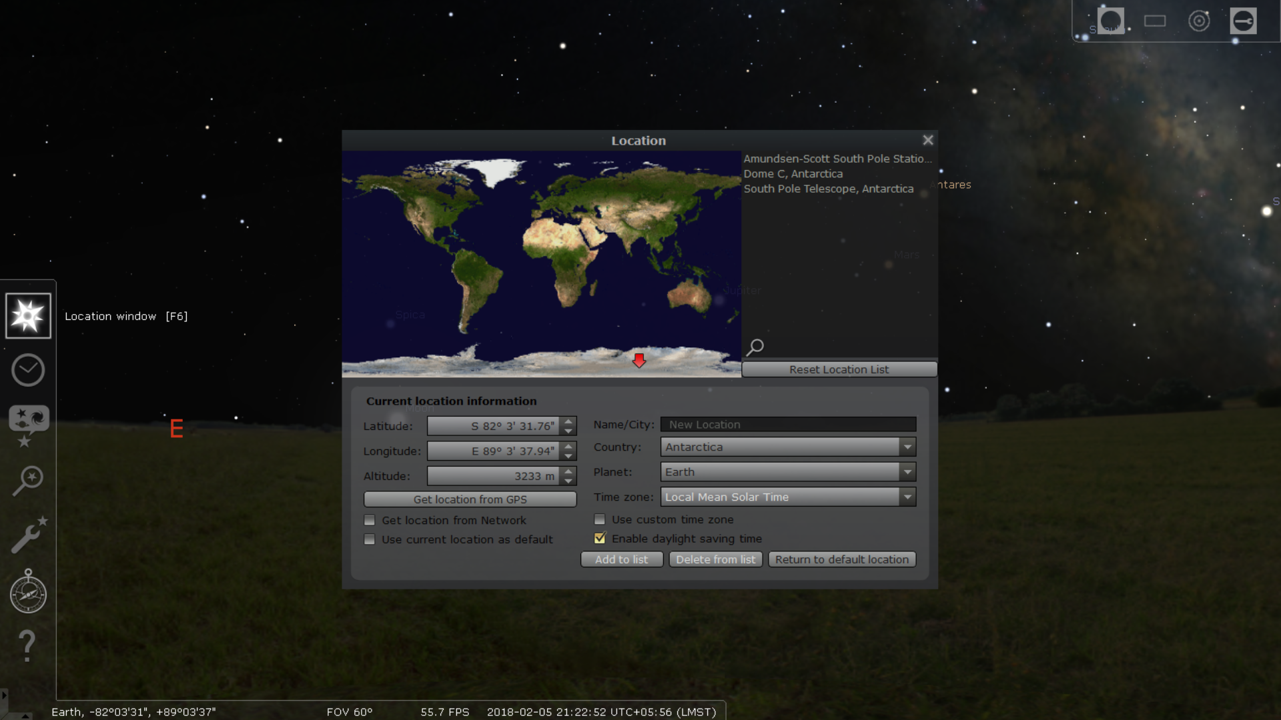Enable Get location from Network
The width and height of the screenshot is (1281, 720).
click(x=370, y=521)
